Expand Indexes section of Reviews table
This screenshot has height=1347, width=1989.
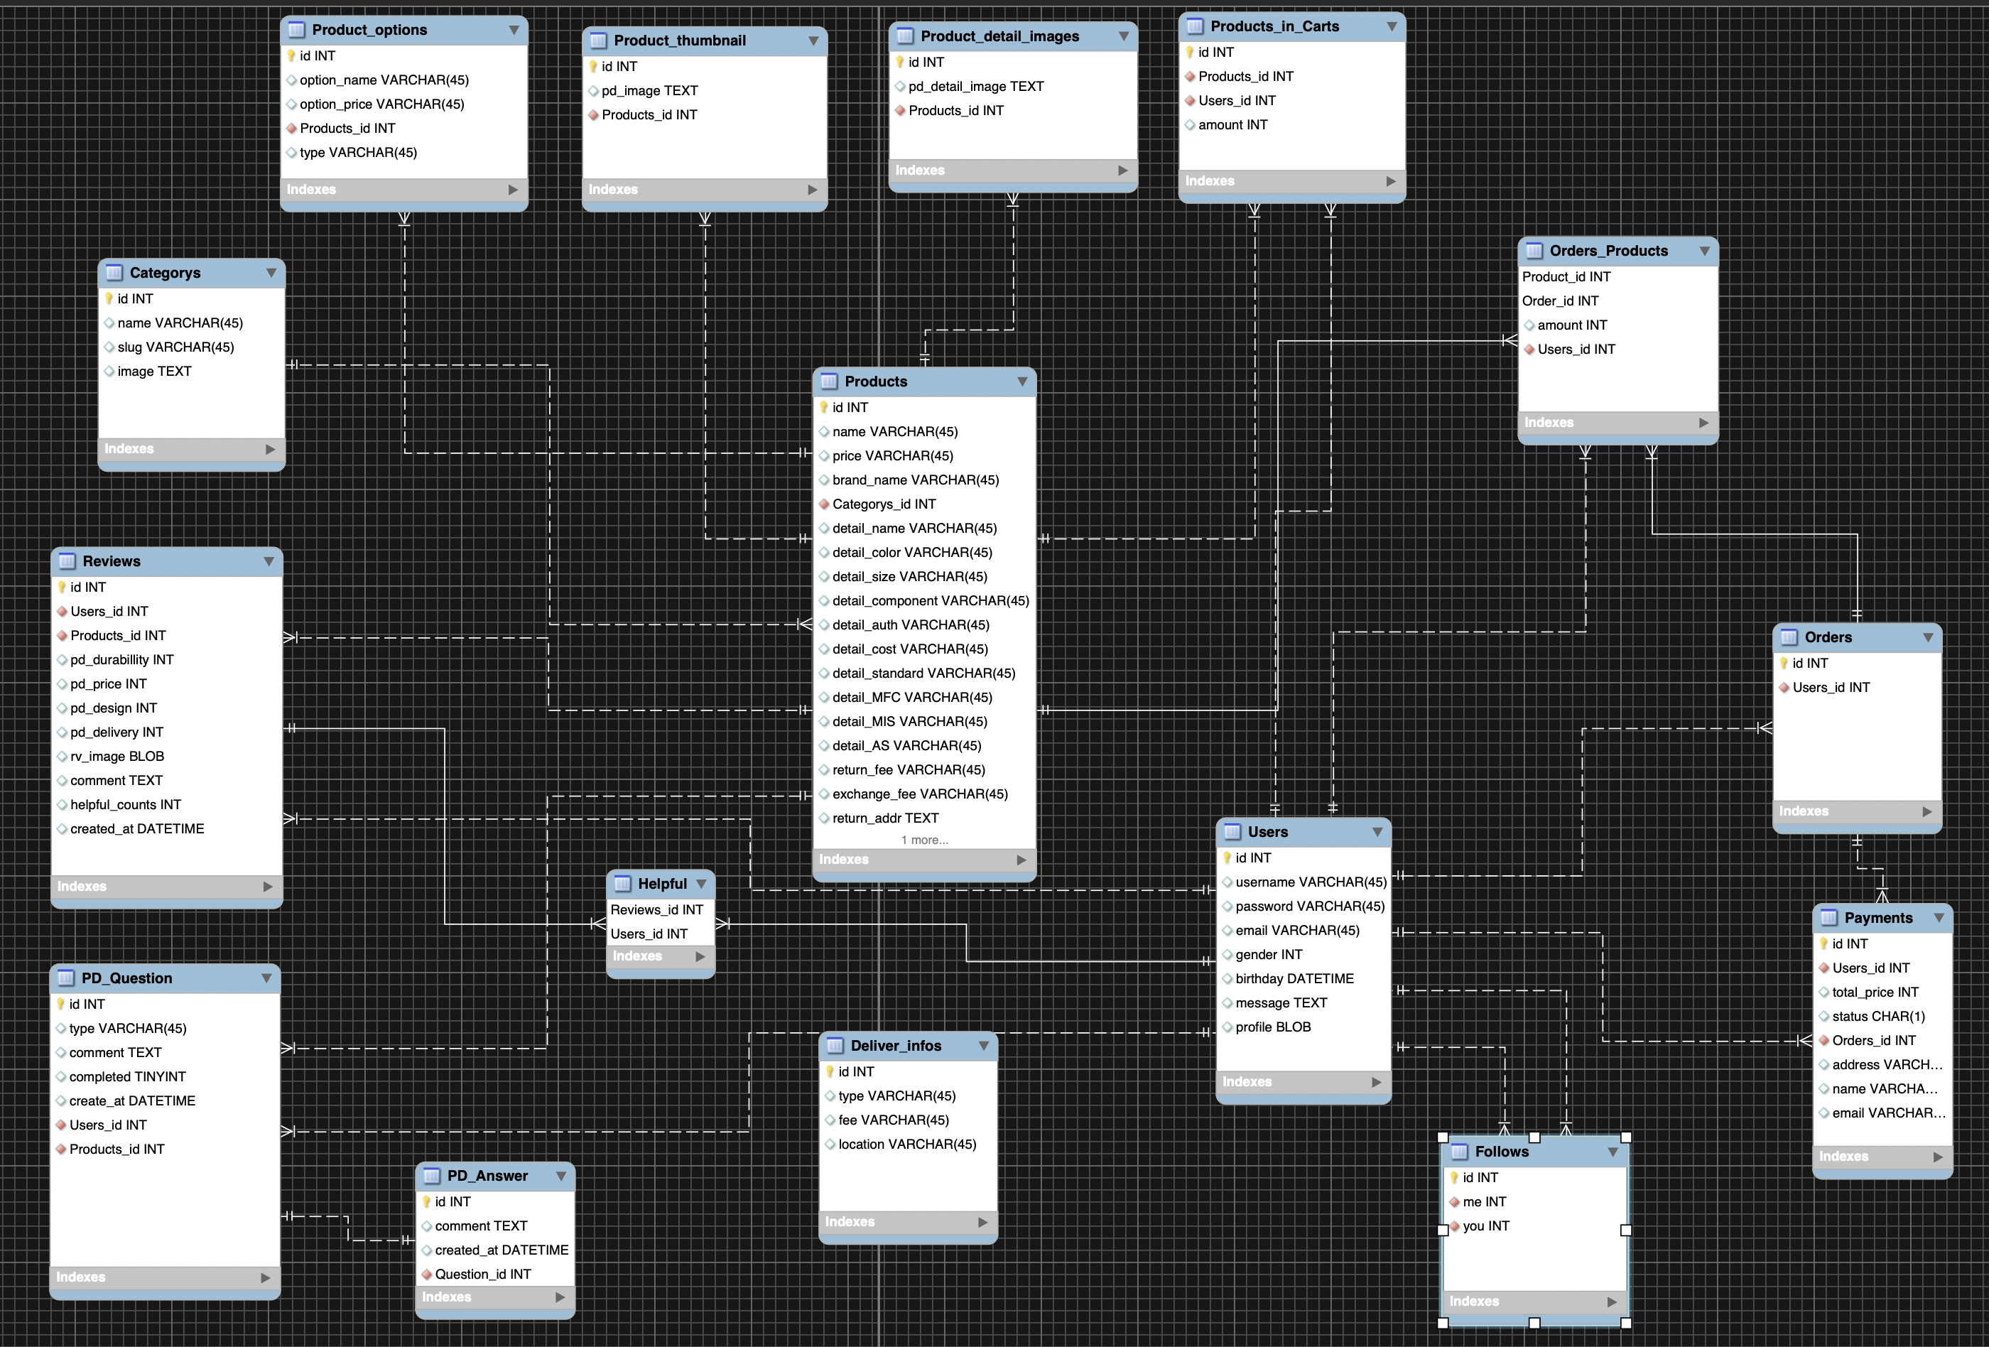268,887
